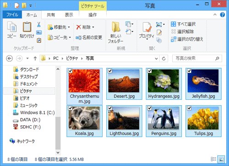Switch to the 操作 tab
This screenshot has height=166, width=229.
coord(93,15)
